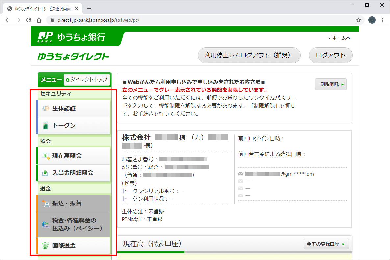
Task: Click the 制限解除 button
Action: [330, 84]
